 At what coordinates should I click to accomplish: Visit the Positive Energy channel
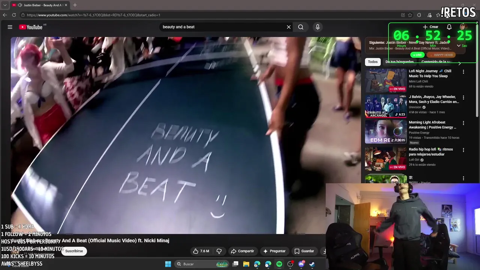point(419,133)
